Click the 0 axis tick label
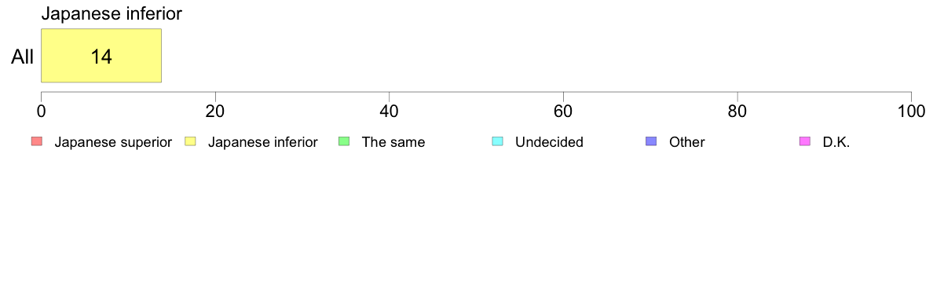The image size is (933, 289). point(41,112)
